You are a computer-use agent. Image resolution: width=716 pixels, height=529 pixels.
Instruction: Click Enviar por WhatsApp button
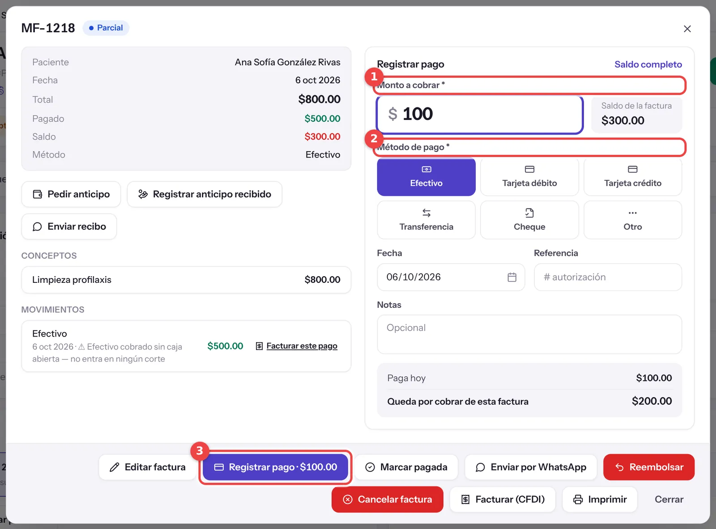[531, 467]
